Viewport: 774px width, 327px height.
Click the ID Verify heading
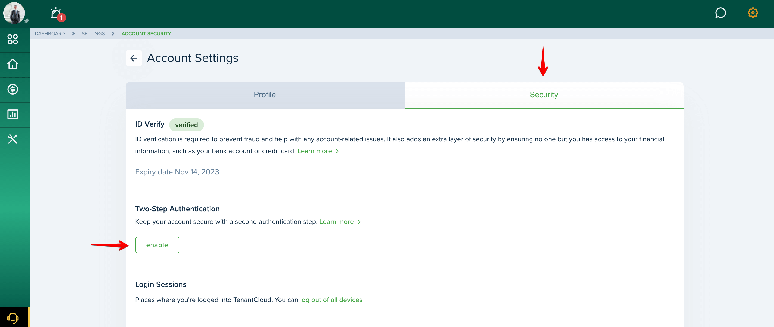click(x=150, y=124)
